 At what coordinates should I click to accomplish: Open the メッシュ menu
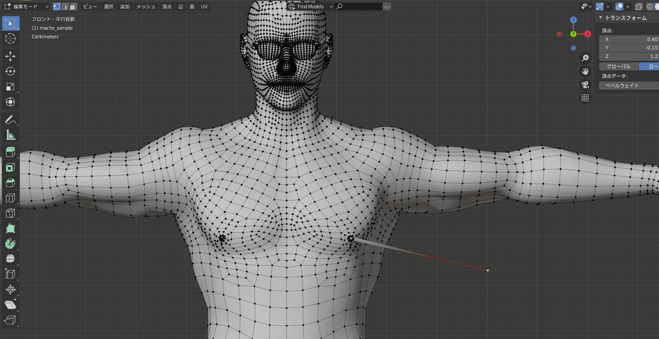coord(146,7)
